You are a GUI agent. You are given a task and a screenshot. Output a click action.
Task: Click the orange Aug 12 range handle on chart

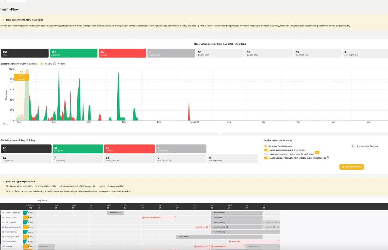point(21,76)
